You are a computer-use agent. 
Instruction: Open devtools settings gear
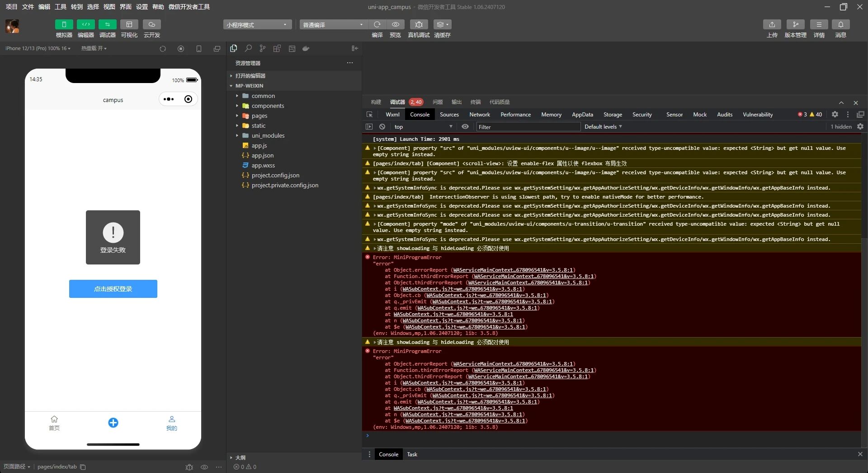click(x=835, y=115)
